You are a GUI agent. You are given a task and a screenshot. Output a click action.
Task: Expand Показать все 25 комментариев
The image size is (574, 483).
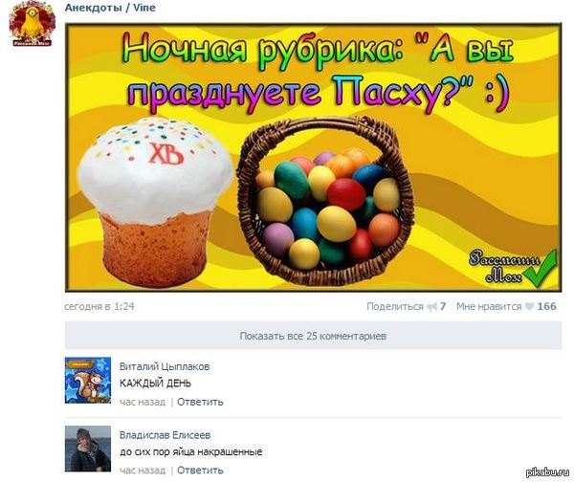[314, 336]
